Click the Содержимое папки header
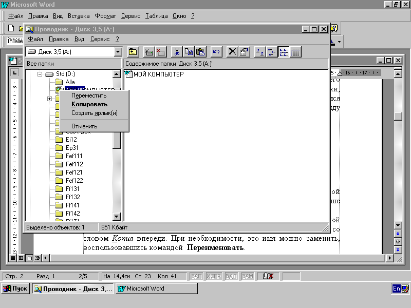The image size is (411, 308). point(226,64)
